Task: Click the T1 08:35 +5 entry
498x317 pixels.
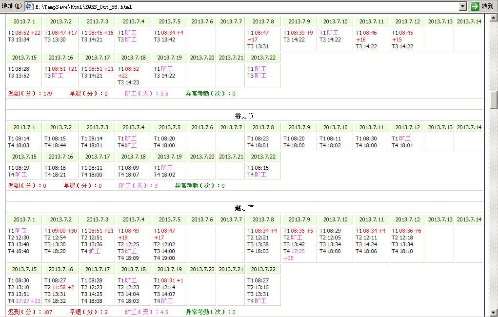Action: (x=298, y=231)
